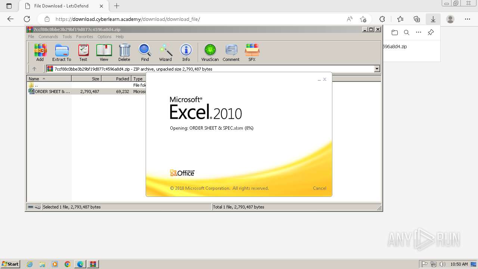The height and width of the screenshot is (269, 478).
Task: Open WinRAR Commands menu
Action: click(48, 37)
